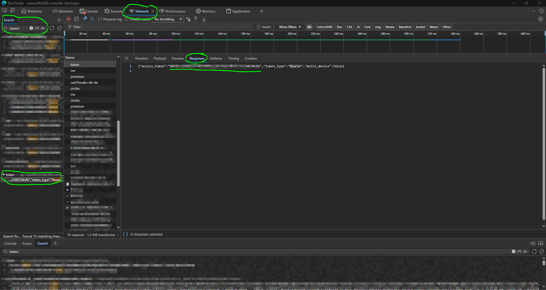Enable the Preserve log checkbox
The image size is (546, 290).
tap(100, 19)
